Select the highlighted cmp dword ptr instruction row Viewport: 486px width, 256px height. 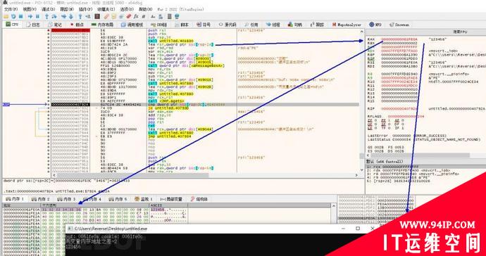pyautogui.click(x=204, y=105)
